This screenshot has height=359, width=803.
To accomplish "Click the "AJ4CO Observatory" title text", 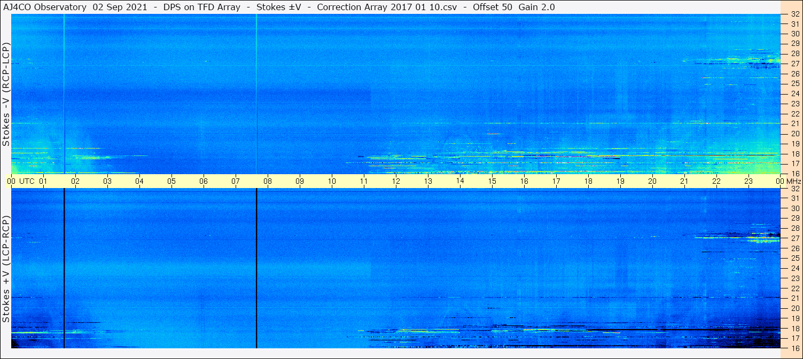I will (x=45, y=7).
